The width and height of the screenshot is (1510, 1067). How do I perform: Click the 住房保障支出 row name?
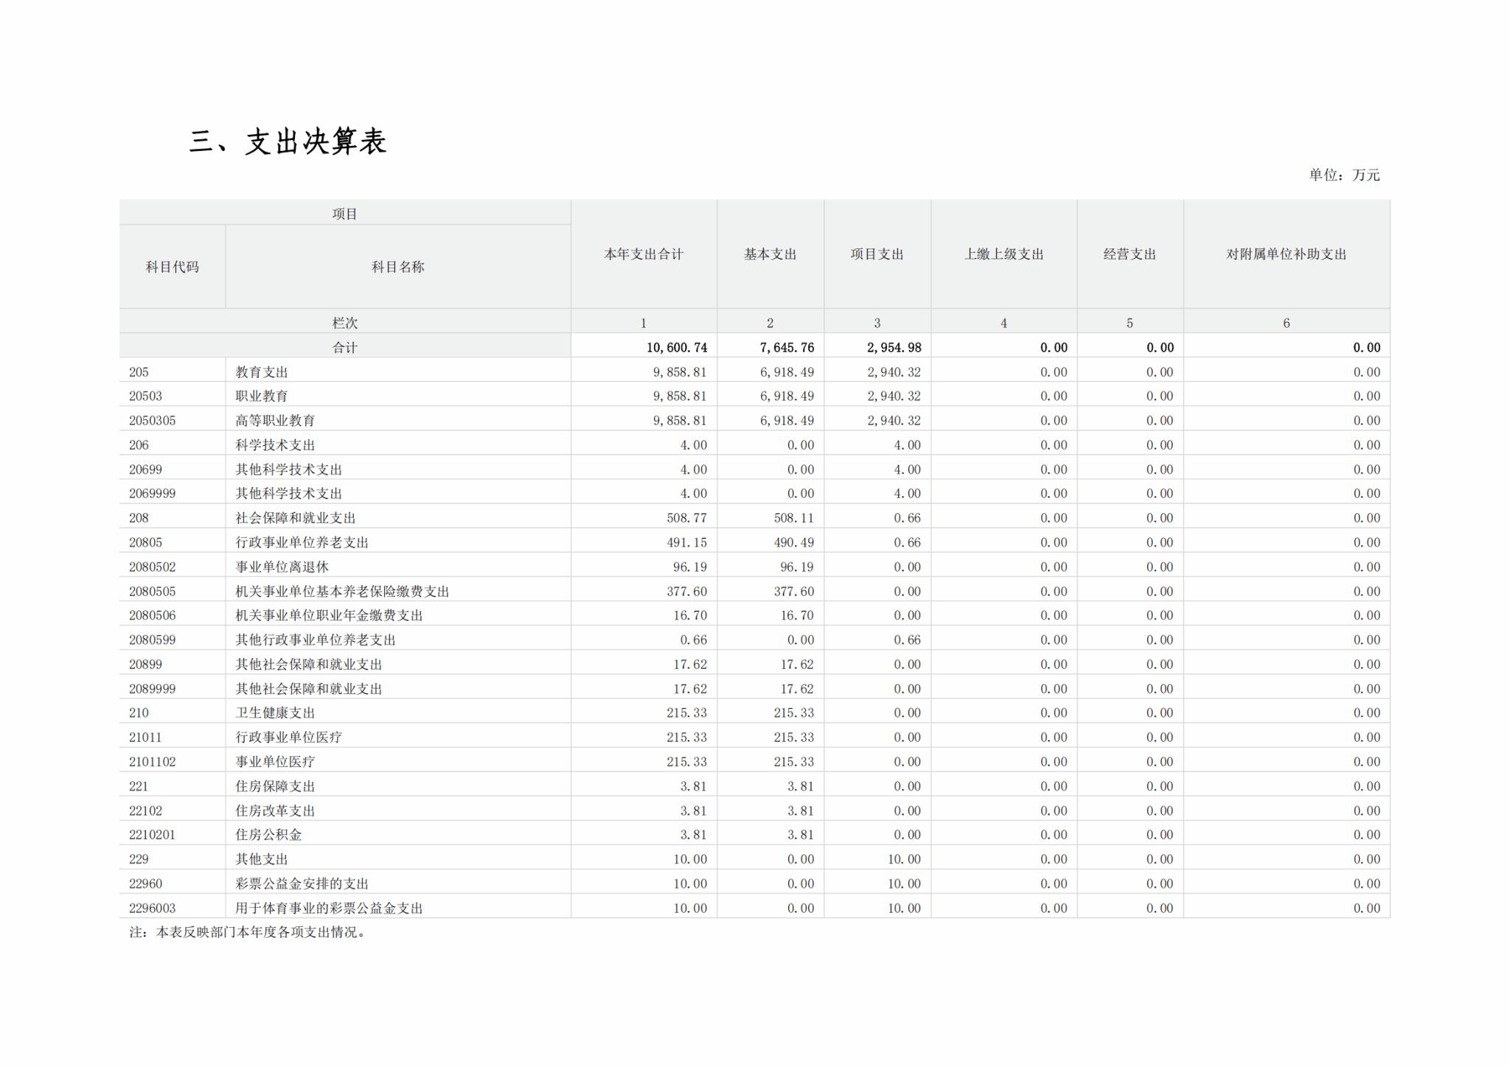275,786
